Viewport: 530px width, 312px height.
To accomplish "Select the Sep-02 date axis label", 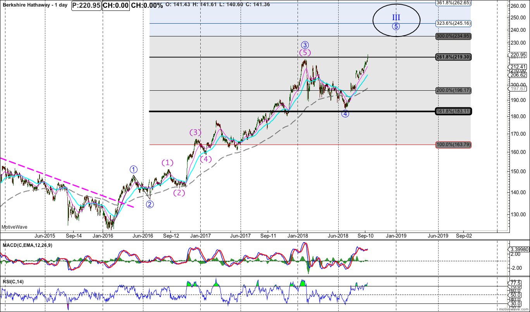I will point(464,235).
